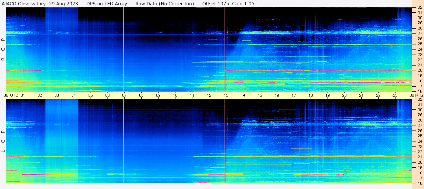Click the AJ4CO Observatory title text
This screenshot has height=189, width=424.
(x=24, y=4)
